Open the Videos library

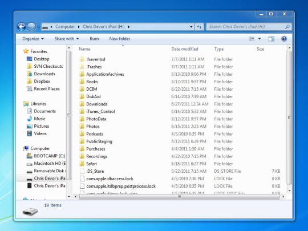click(40, 133)
